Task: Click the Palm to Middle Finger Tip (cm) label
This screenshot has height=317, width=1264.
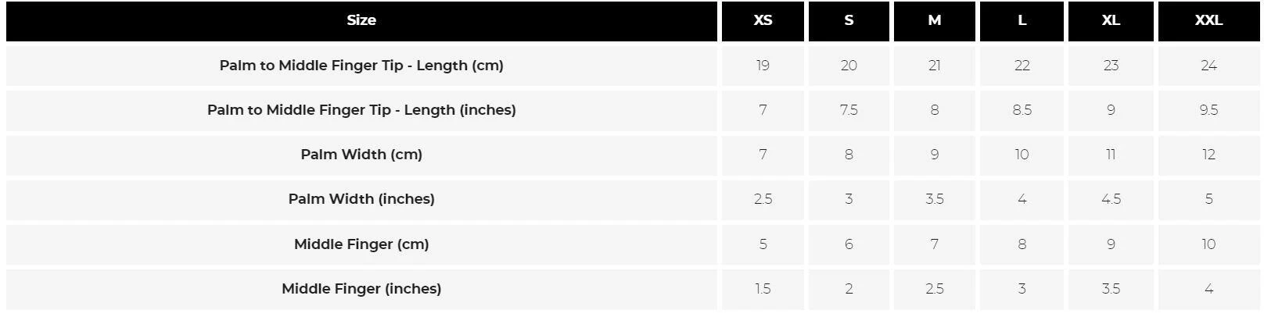Action: 361,66
